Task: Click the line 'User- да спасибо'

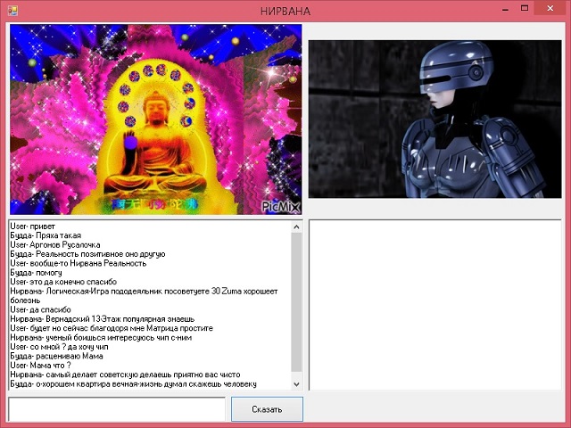Action: (40, 309)
